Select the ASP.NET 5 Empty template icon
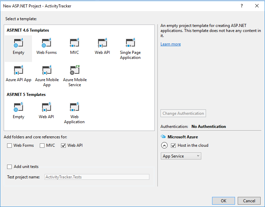Image resolution: width=265 pixels, height=207 pixels. click(x=18, y=107)
